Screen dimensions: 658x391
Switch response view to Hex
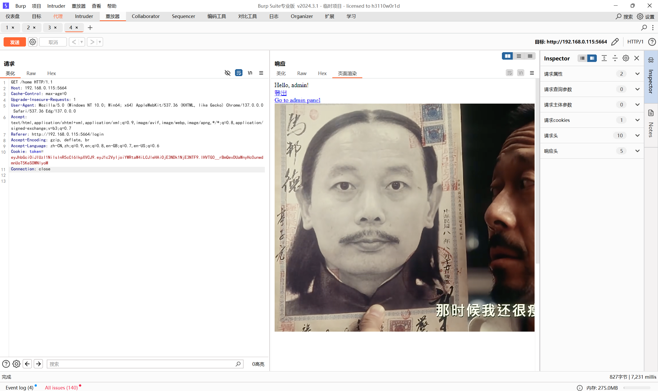click(x=322, y=73)
